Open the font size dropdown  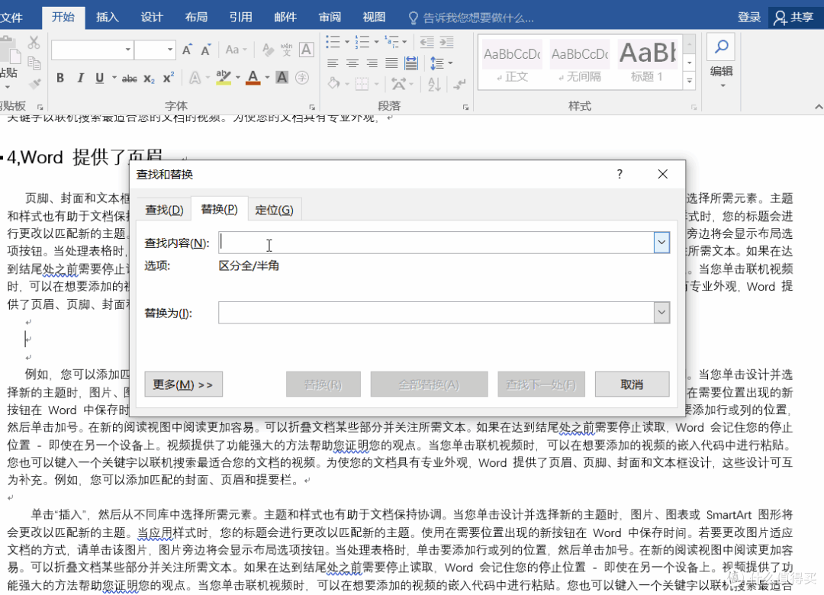(169, 49)
